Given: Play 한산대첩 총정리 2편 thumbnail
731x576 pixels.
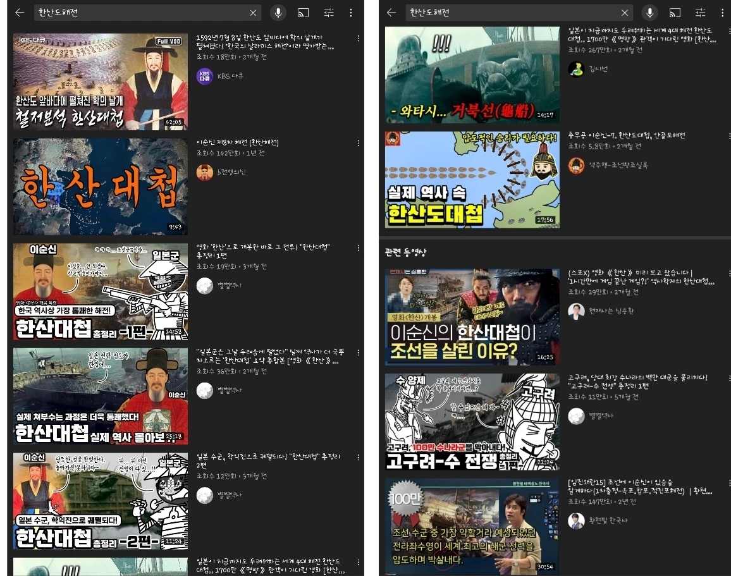Looking at the screenshot, I should (101, 501).
